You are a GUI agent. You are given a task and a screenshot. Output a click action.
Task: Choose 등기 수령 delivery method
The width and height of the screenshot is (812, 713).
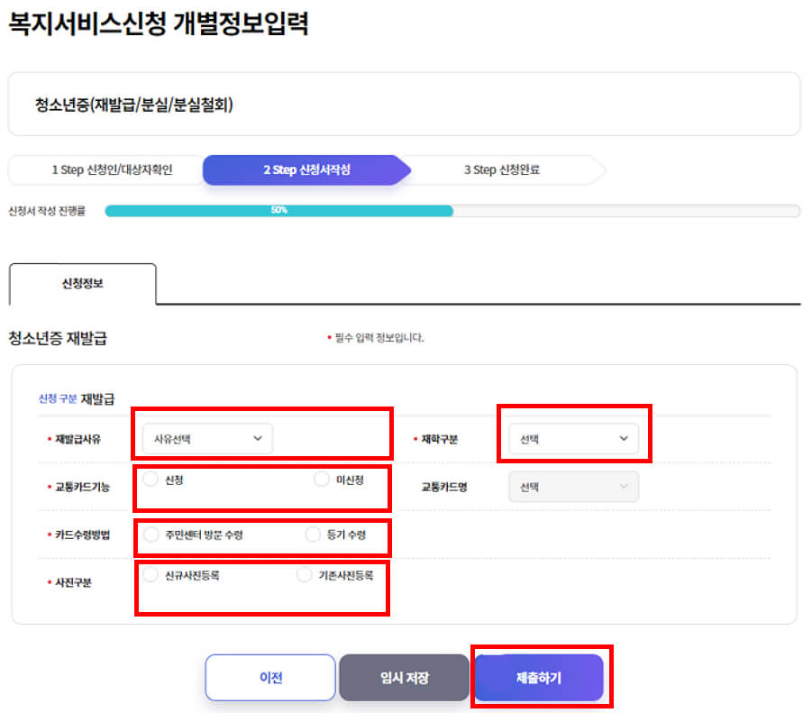pos(313,535)
